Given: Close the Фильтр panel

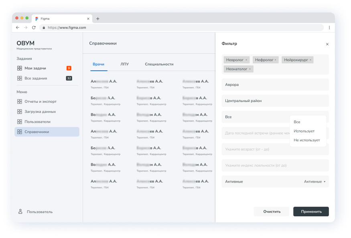Looking at the screenshot, I should (x=327, y=44).
